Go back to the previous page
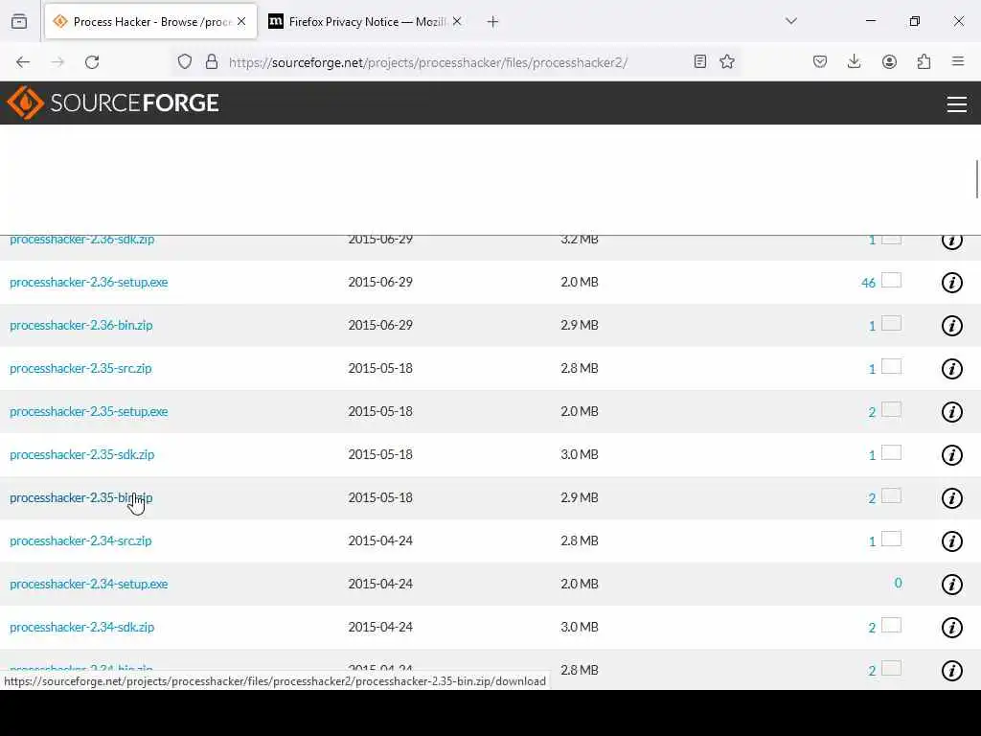981x736 pixels. 23,62
